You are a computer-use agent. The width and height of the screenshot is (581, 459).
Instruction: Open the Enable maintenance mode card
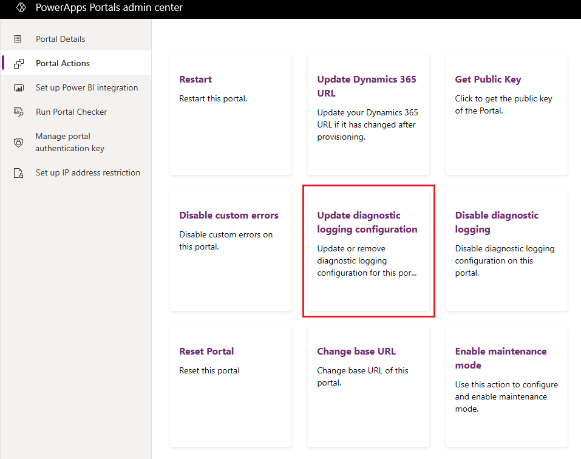click(x=506, y=386)
